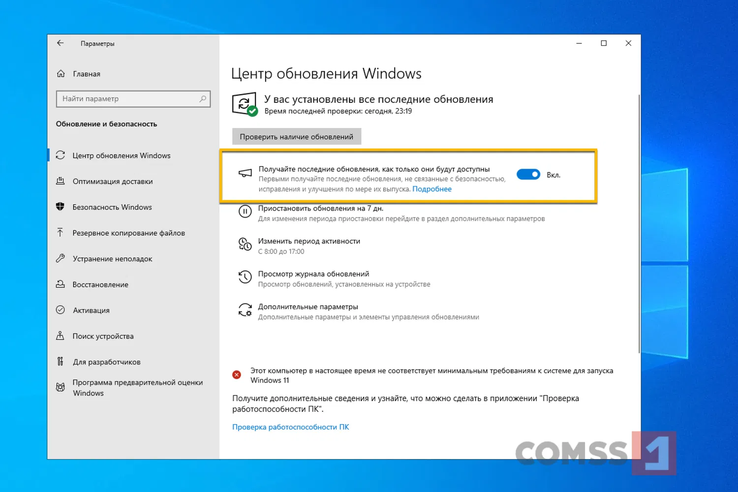Viewport: 738px width, 492px height.
Task: Click the back arrow icon in Settings
Action: tap(60, 43)
